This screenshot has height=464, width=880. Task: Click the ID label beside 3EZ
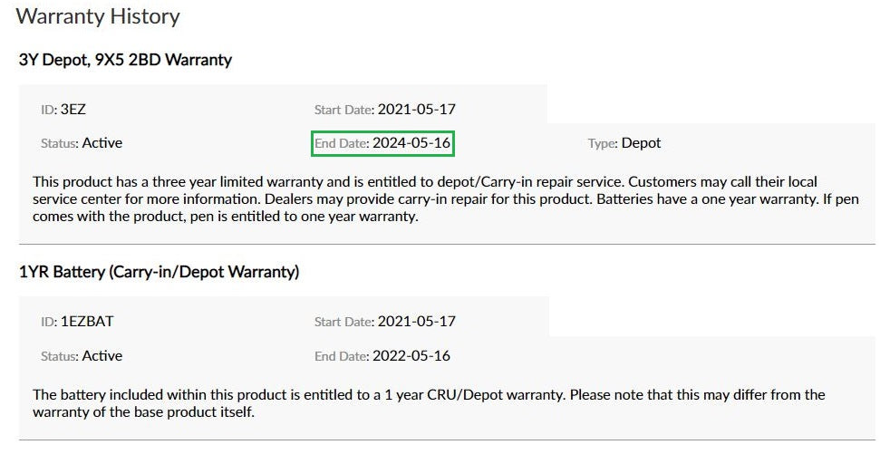tap(49, 110)
